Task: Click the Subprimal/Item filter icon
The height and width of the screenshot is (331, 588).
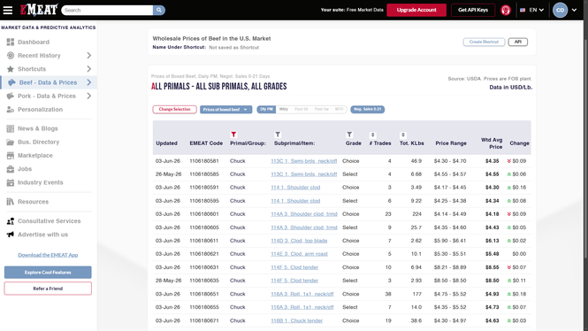Action: tap(278, 135)
